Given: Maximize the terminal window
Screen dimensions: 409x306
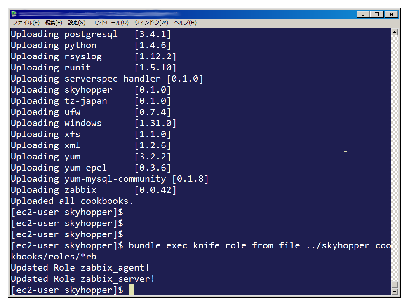Looking at the screenshot, I should [x=377, y=14].
